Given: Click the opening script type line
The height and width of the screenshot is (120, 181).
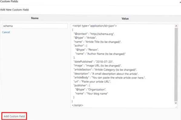Looking at the screenshot, I should click(x=94, y=26).
